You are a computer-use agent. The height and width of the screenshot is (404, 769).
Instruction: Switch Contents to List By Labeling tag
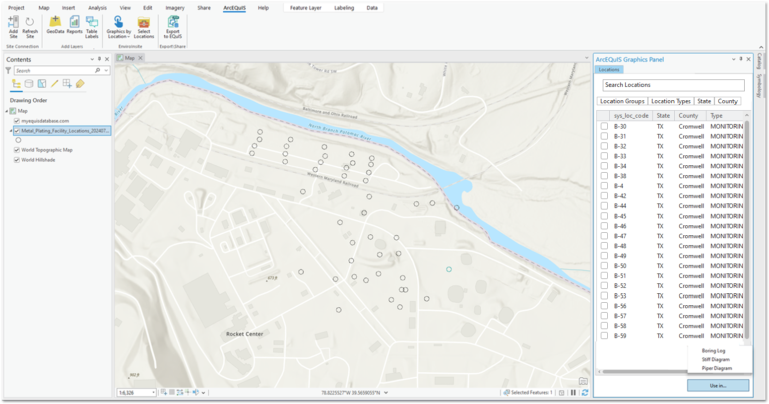click(80, 84)
